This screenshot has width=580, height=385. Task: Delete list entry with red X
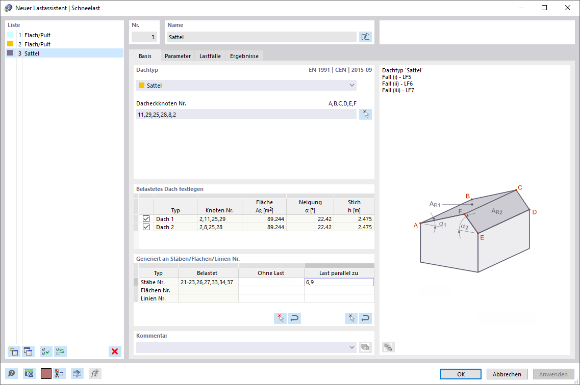click(x=115, y=351)
